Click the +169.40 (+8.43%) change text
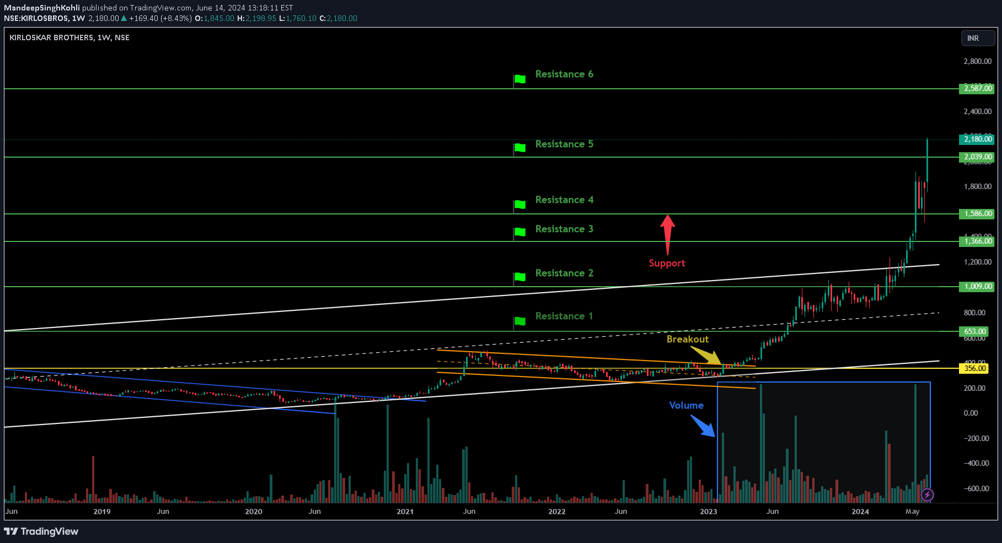This screenshot has height=543, width=1002. pos(160,18)
